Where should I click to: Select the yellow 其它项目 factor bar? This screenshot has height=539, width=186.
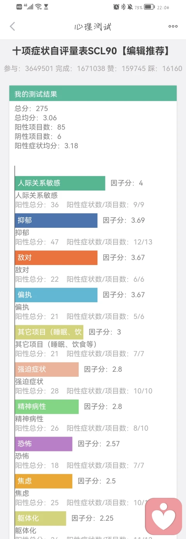pyautogui.click(x=49, y=332)
